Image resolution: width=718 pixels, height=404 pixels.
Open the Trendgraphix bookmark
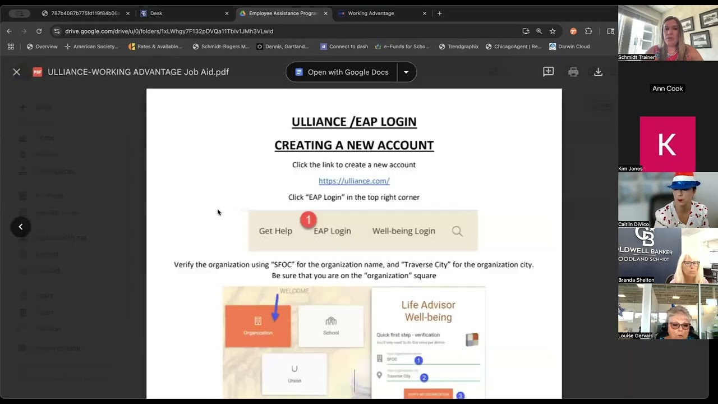click(458, 47)
